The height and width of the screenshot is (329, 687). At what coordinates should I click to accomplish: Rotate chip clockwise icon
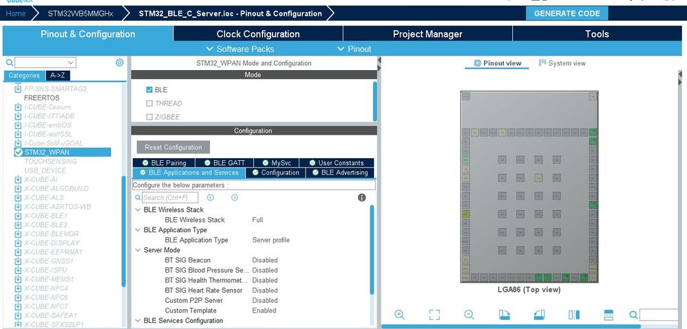pyautogui.click(x=505, y=315)
